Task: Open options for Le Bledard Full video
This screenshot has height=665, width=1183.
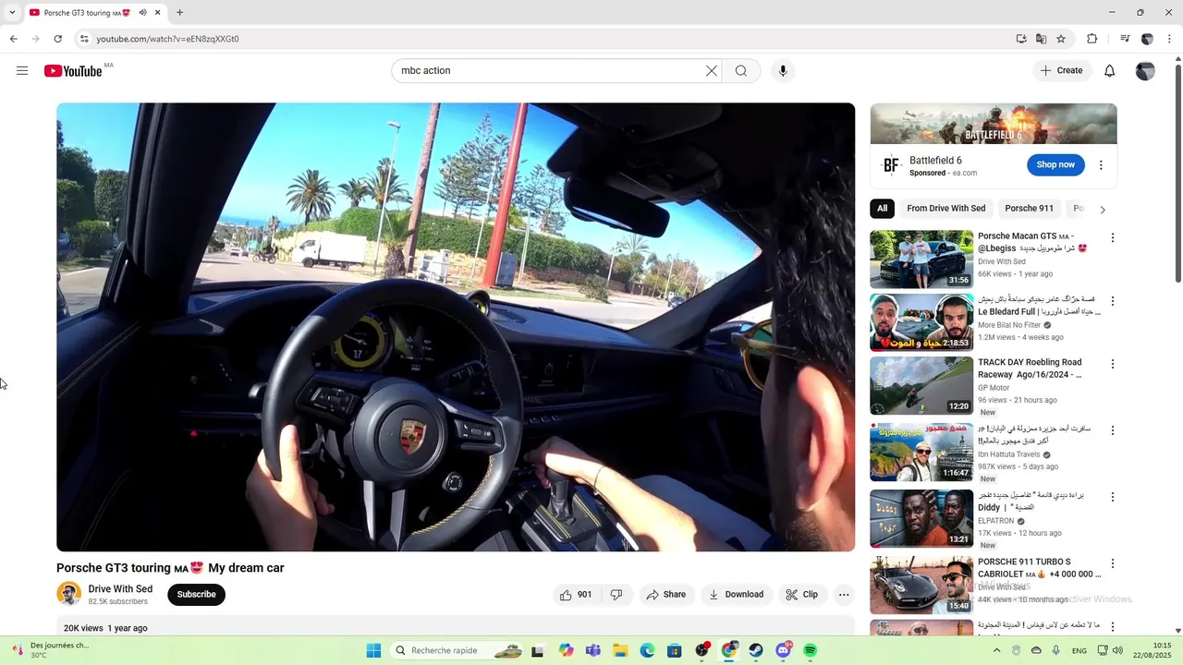Action: (1113, 301)
